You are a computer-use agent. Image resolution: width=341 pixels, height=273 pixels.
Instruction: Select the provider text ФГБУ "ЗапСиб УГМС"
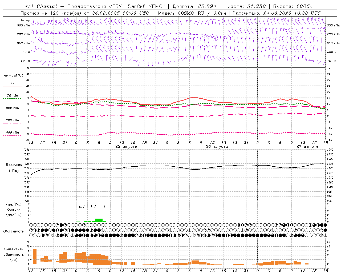[137, 6]
